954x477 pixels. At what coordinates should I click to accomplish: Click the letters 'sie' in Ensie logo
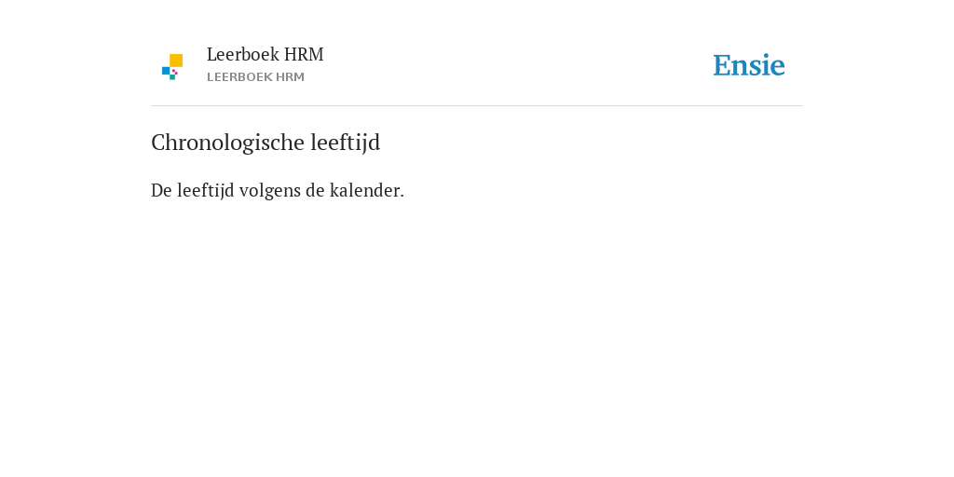coord(769,66)
